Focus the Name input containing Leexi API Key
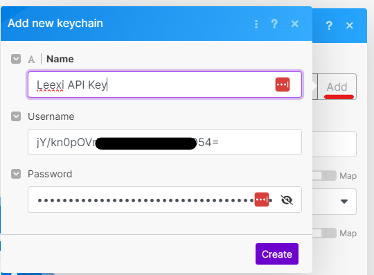 [x=165, y=85]
